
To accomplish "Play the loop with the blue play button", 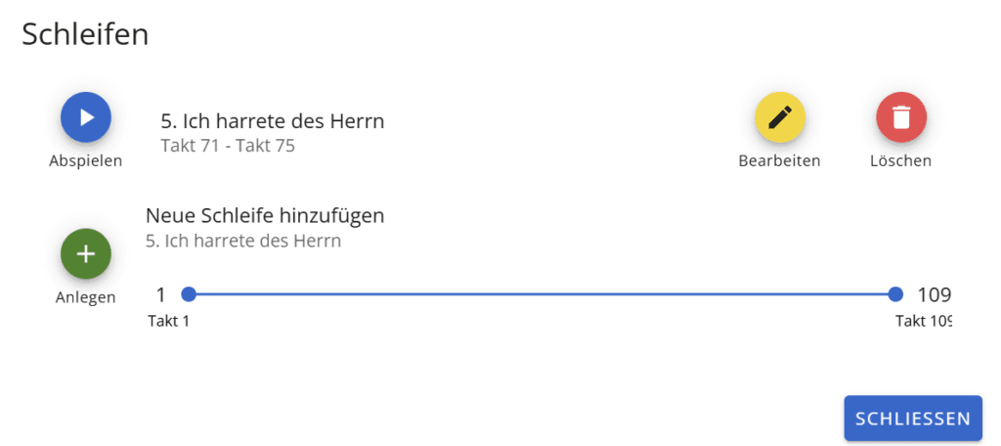I will point(86,117).
